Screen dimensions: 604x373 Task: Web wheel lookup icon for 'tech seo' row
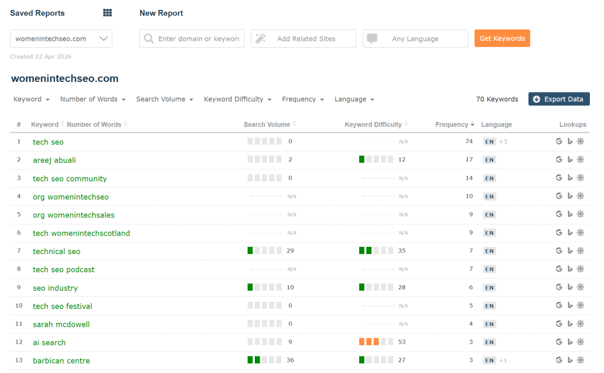(x=580, y=141)
